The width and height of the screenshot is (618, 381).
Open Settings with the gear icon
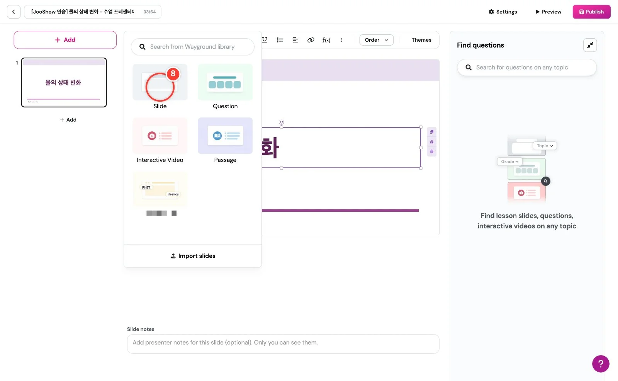[503, 12]
